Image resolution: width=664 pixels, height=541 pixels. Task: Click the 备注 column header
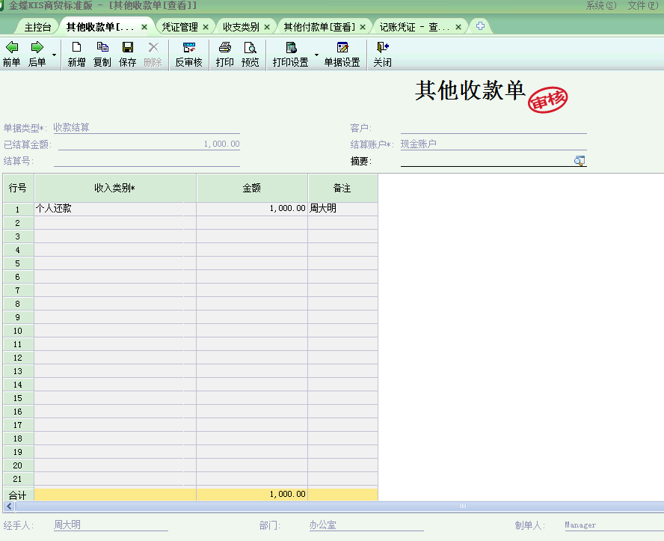coord(343,188)
